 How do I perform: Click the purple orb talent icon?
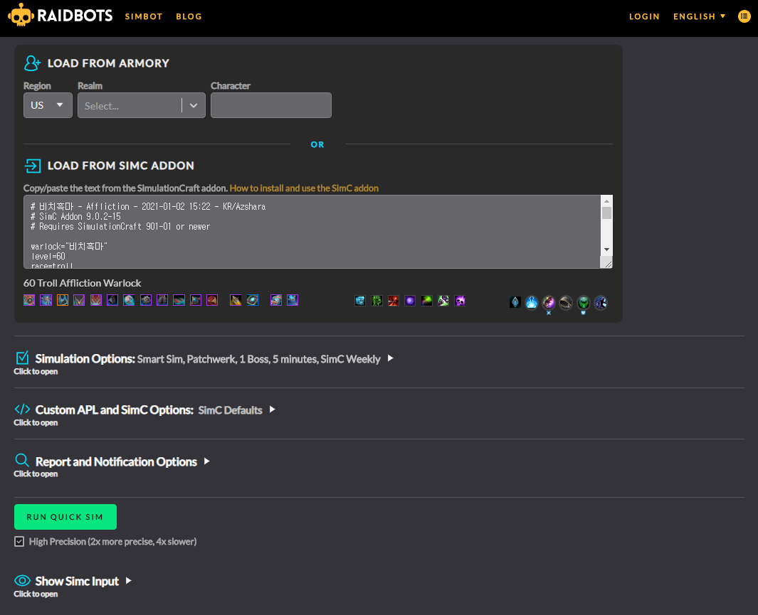410,301
